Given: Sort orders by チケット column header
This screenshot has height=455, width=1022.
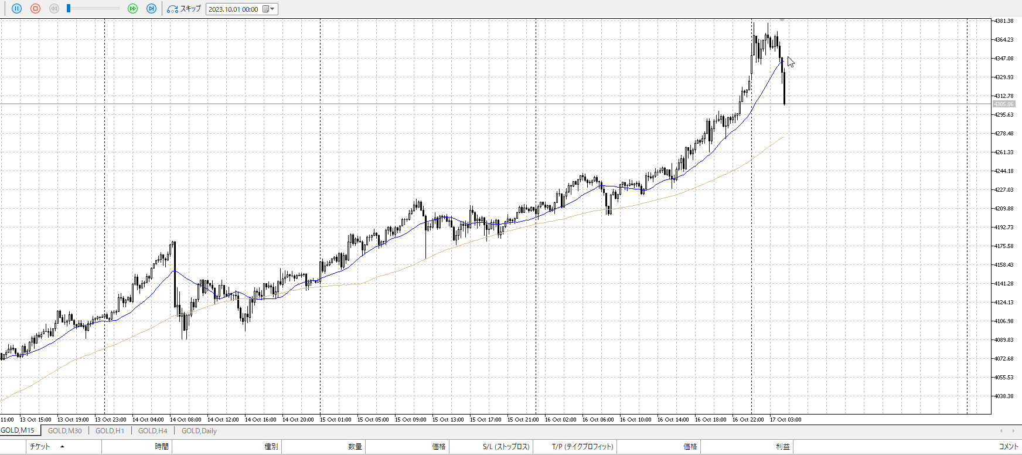Looking at the screenshot, I should click(40, 447).
